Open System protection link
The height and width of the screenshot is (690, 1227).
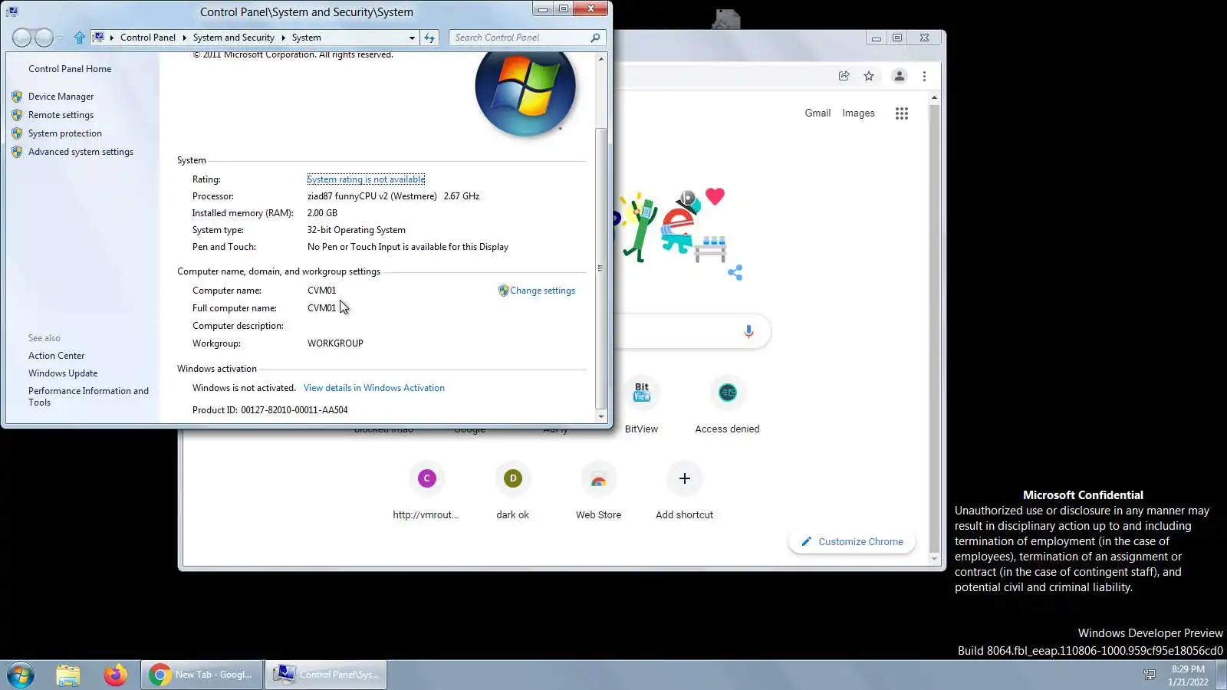(x=65, y=133)
